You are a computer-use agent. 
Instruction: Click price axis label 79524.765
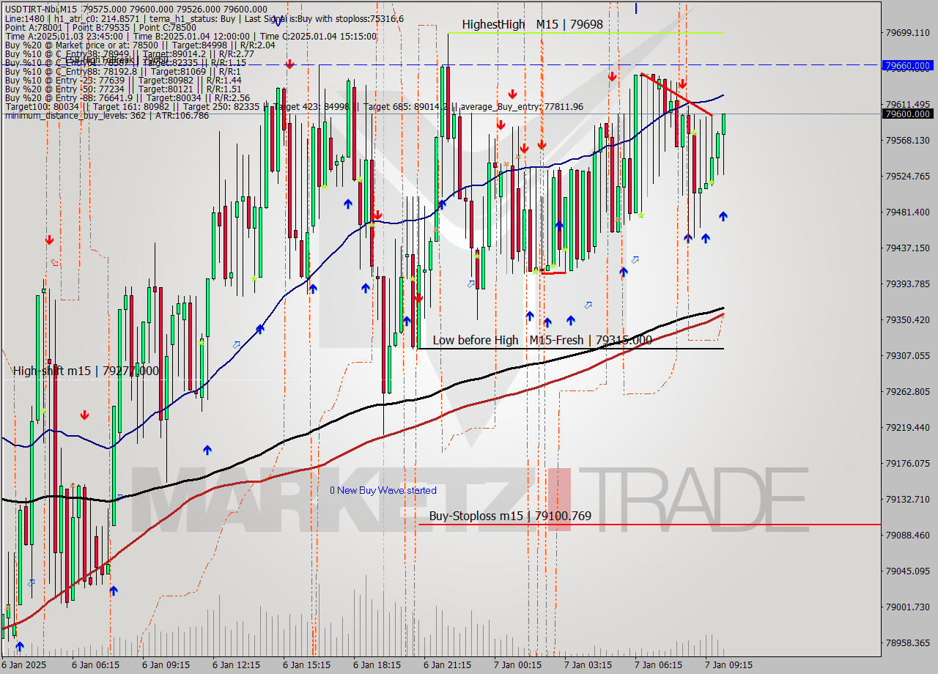pos(908,177)
